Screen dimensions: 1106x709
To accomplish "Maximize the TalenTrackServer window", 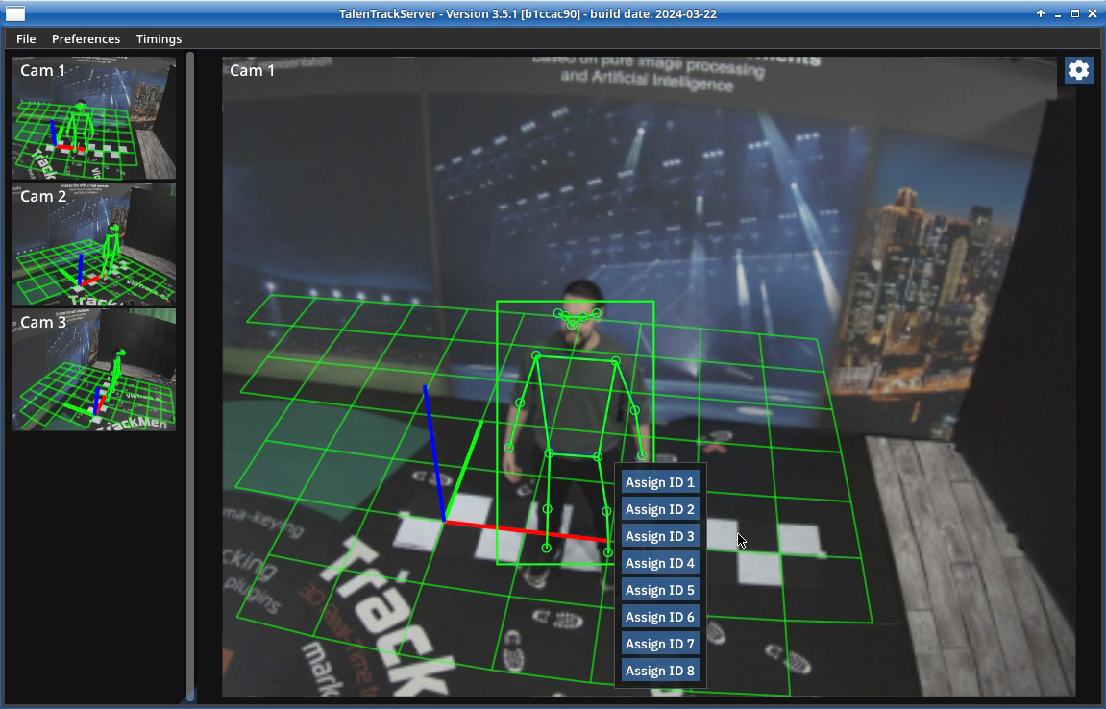I will [x=1075, y=13].
